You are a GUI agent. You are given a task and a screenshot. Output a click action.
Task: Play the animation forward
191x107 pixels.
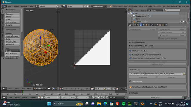pyautogui.click(x=101, y=97)
